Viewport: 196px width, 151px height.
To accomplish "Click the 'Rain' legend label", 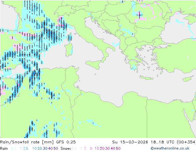I will point(4,149).
